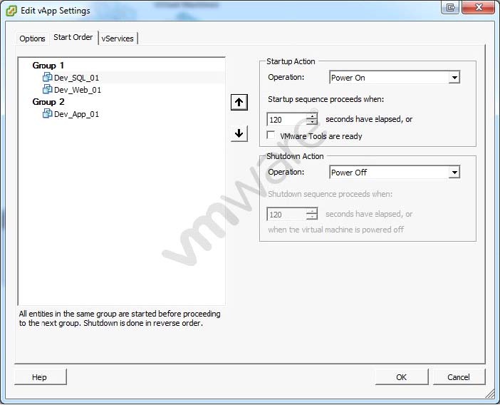
Task: Open the Startup Action Operation dropdown
Action: pos(454,78)
